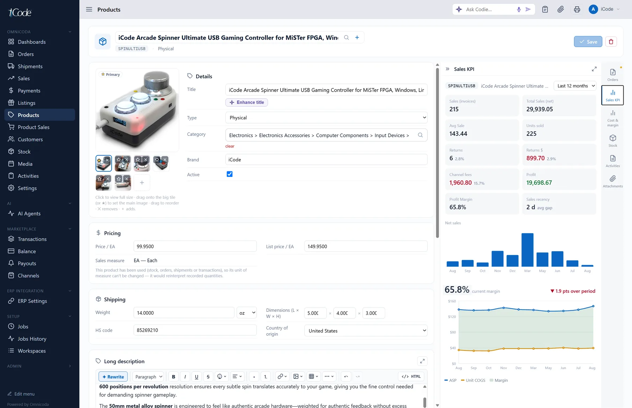
Task: Toggle HTML source view in editor
Action: (411, 376)
